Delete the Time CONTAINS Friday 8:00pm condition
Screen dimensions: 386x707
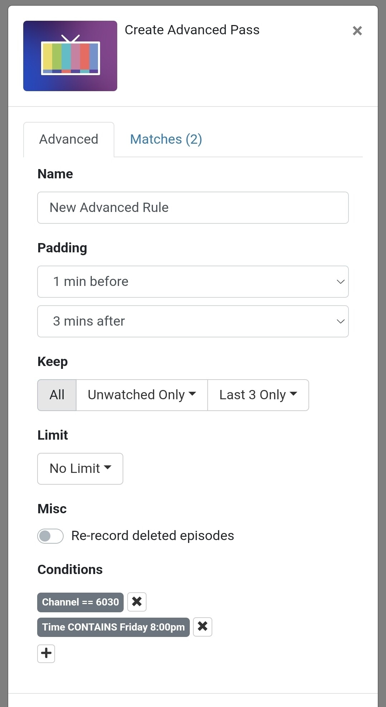(x=203, y=627)
